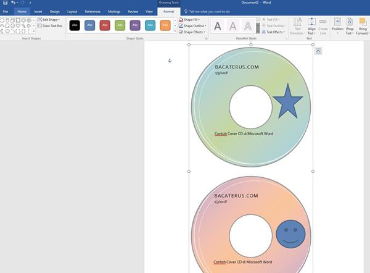The height and width of the screenshot is (273, 370).
Task: Open the Wrap Text dropdown
Action: click(350, 26)
